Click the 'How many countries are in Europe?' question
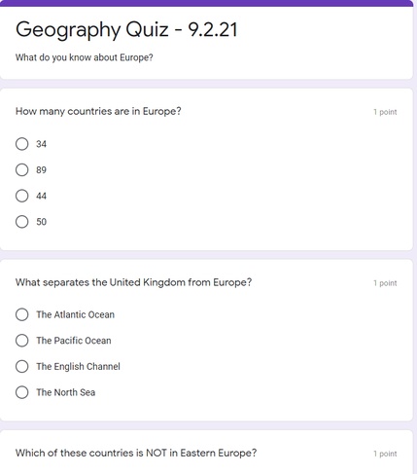Viewport: 417px width, 474px height. click(98, 111)
